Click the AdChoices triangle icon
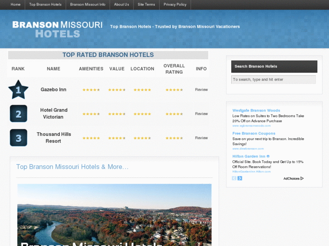This screenshot has width=329, height=246. pyautogui.click(x=302, y=178)
